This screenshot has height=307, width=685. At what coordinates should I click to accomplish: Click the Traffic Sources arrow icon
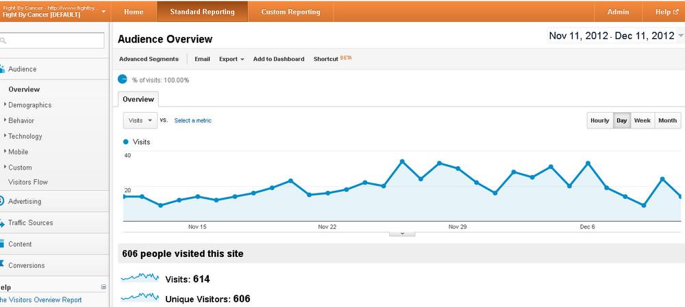2,223
